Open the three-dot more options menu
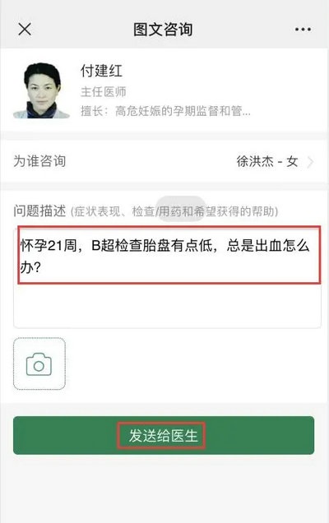 [x=303, y=30]
